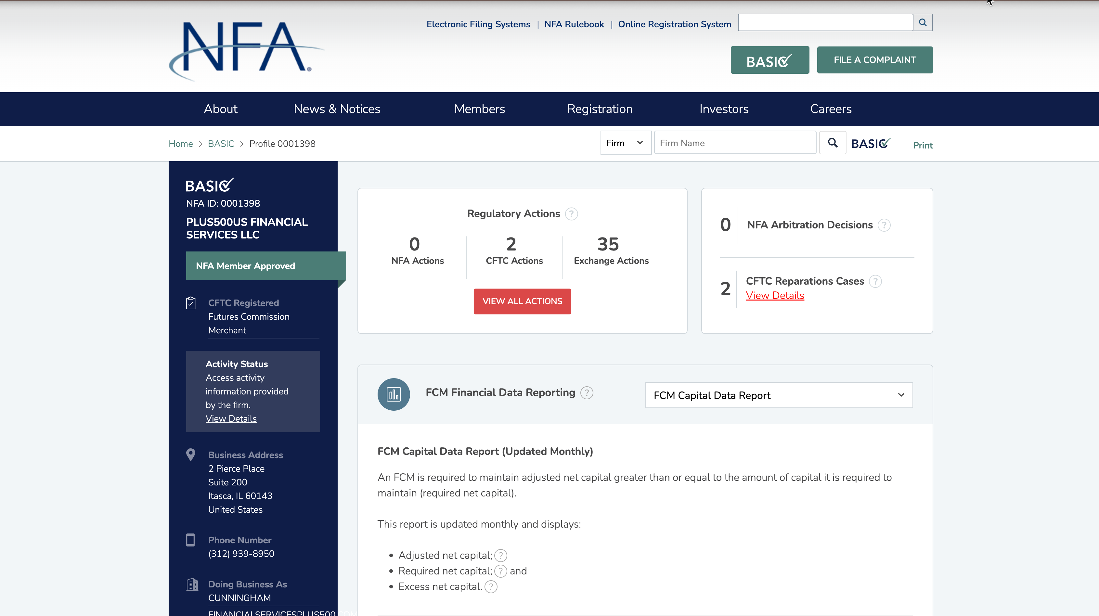Go to BASIC breadcrumb link
Screen dimensions: 1099x616
coord(221,144)
